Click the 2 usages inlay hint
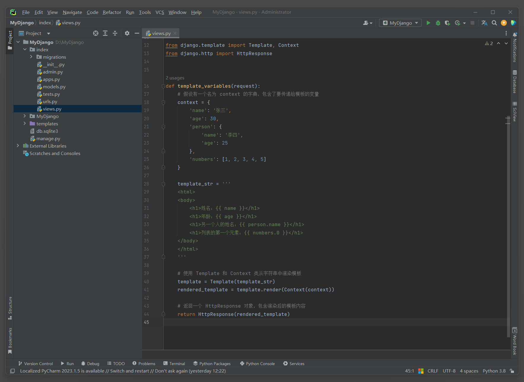 pyautogui.click(x=175, y=78)
